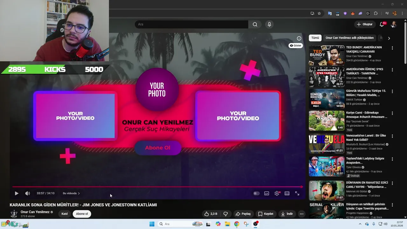The height and width of the screenshot is (229, 407).
Task: Open options for Gümrük Muhafaza video
Action: coord(392,91)
